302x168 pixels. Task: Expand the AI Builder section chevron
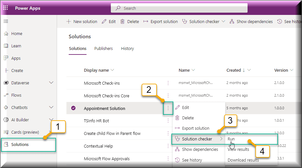[51, 120]
